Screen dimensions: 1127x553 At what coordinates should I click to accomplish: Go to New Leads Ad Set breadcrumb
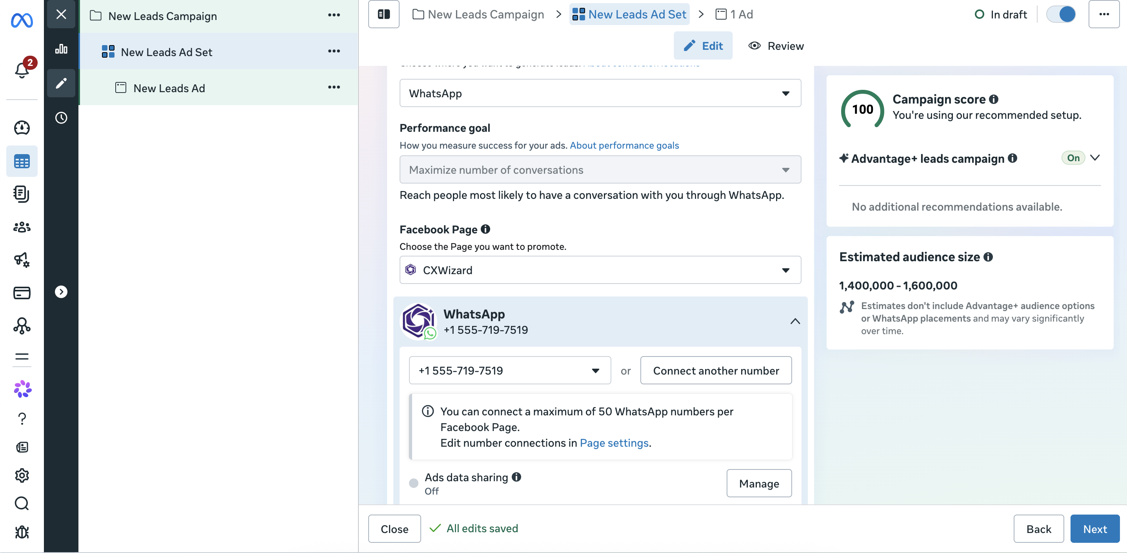pyautogui.click(x=629, y=15)
